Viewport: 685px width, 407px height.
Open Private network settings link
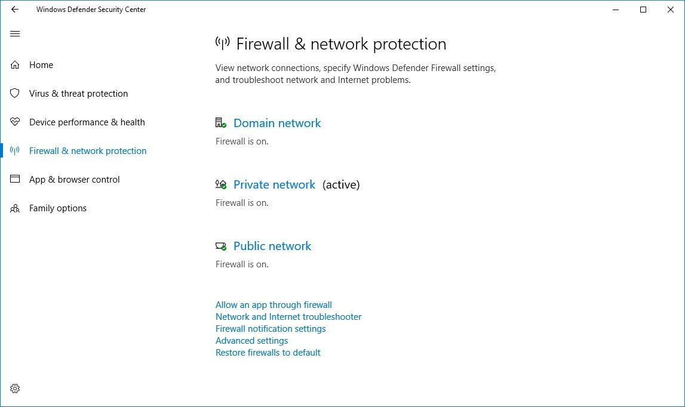[x=274, y=184]
